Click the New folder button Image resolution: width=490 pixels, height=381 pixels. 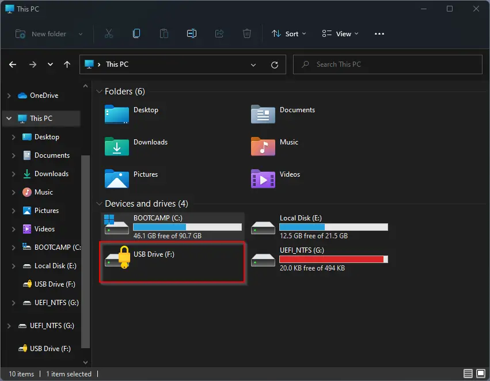pos(41,34)
